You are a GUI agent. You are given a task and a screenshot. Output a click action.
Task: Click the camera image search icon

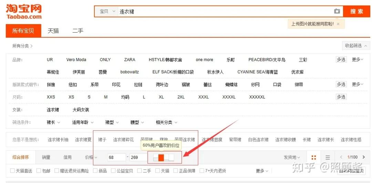pos(337,11)
